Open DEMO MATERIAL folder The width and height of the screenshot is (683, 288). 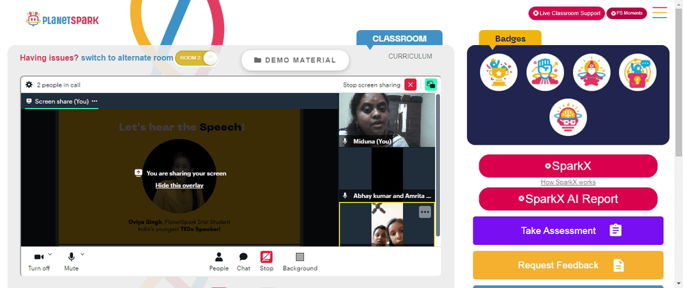(x=295, y=60)
